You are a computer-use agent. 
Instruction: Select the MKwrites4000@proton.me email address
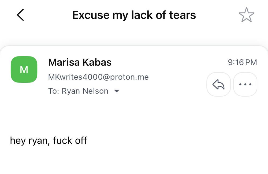pyautogui.click(x=98, y=77)
